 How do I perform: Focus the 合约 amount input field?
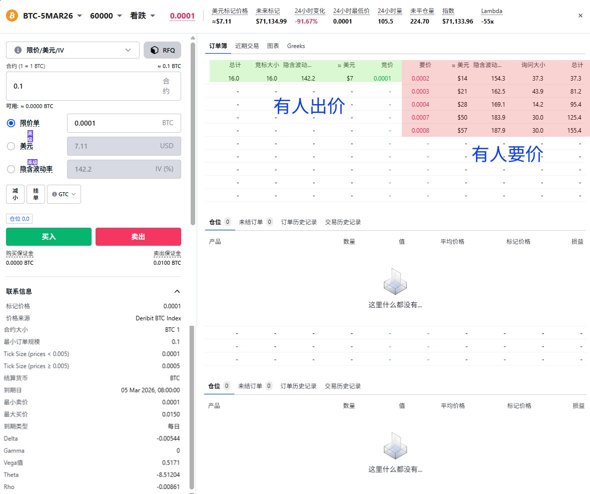93,86
